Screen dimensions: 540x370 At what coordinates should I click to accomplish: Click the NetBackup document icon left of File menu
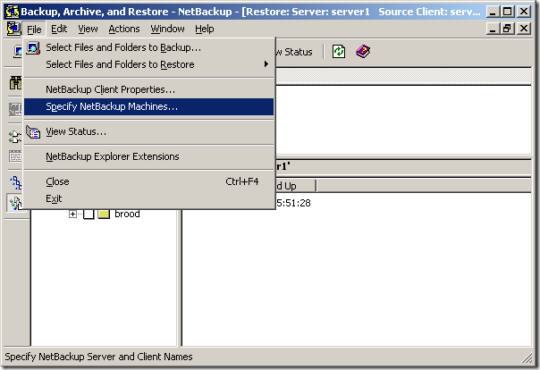click(x=13, y=29)
